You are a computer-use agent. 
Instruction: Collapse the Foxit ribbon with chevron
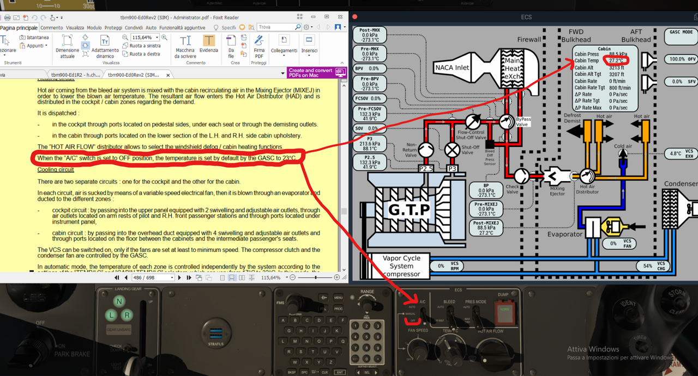(x=342, y=63)
